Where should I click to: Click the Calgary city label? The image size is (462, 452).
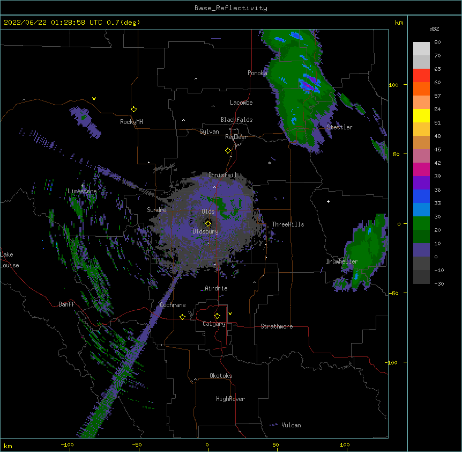[214, 324]
